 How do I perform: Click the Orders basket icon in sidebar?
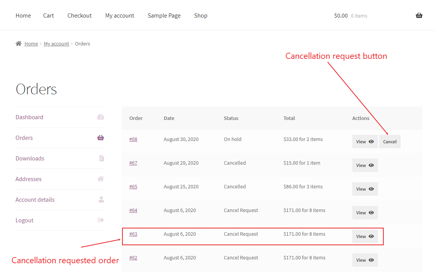tap(100, 138)
